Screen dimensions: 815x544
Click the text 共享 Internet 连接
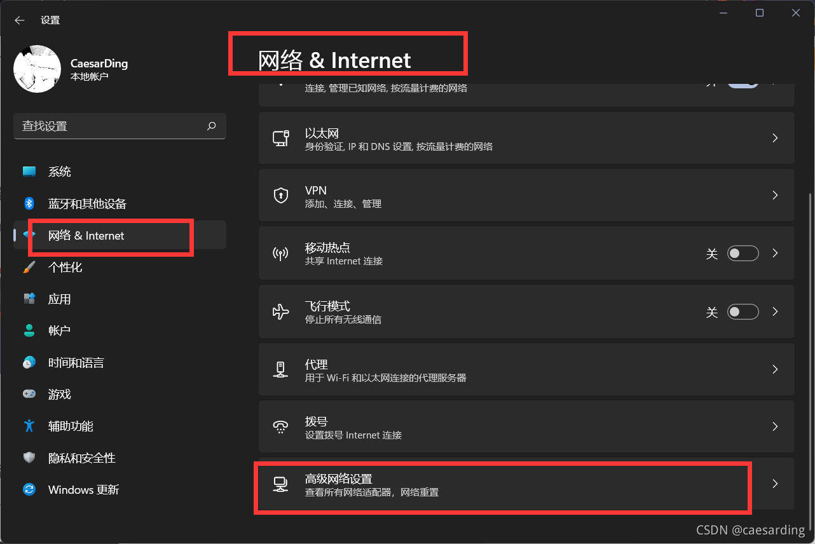pos(344,261)
